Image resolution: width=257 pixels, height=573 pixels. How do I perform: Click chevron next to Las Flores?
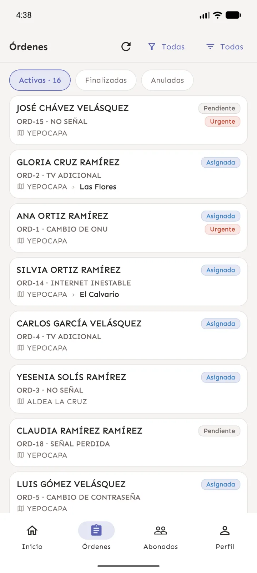74,187
